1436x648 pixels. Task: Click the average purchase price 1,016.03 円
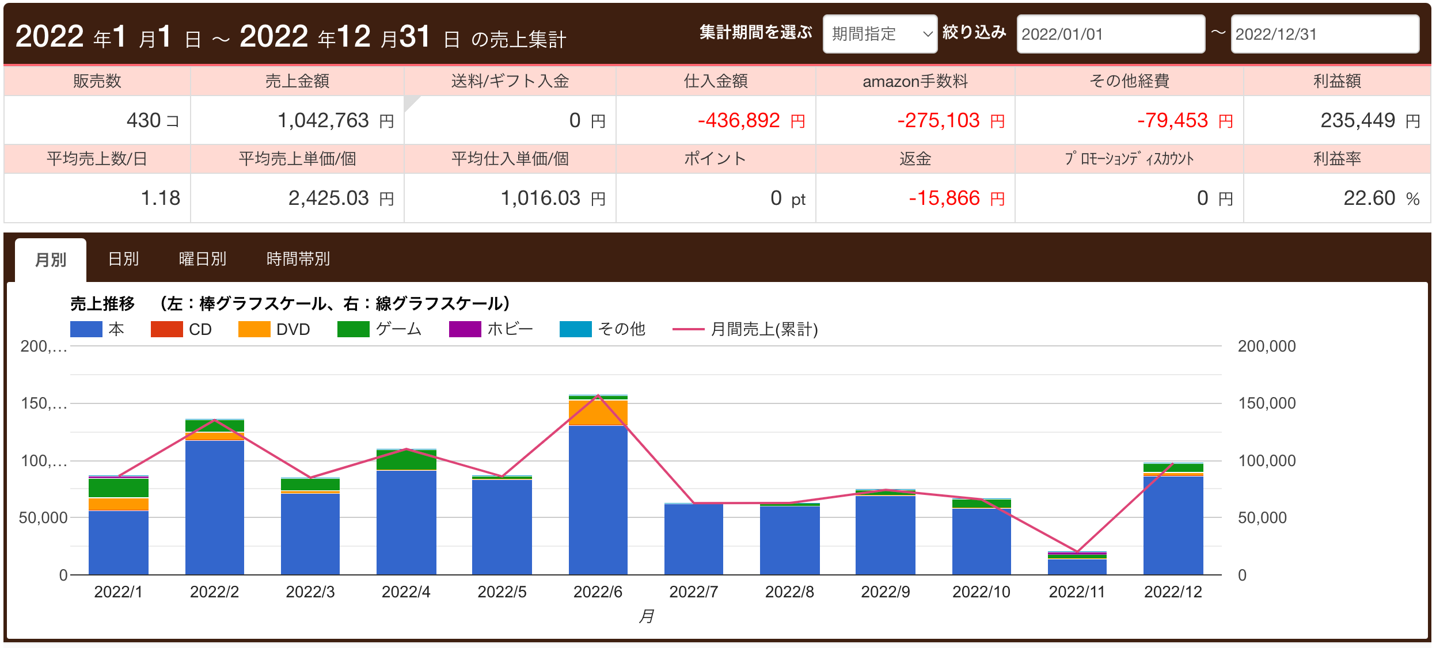pos(553,199)
